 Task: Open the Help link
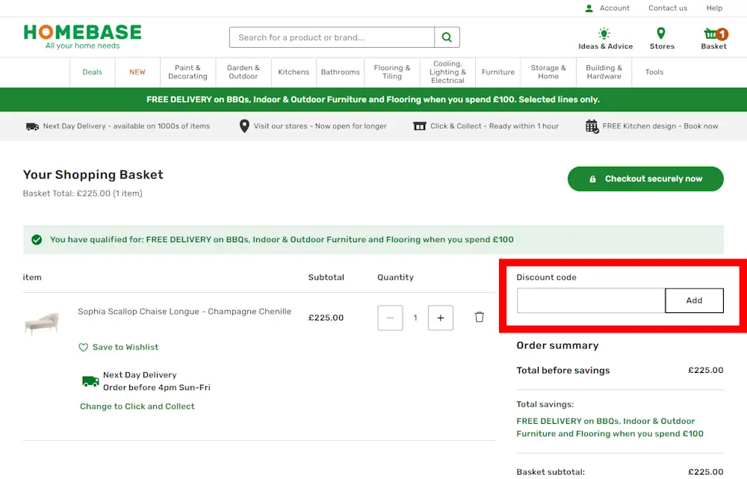click(714, 8)
